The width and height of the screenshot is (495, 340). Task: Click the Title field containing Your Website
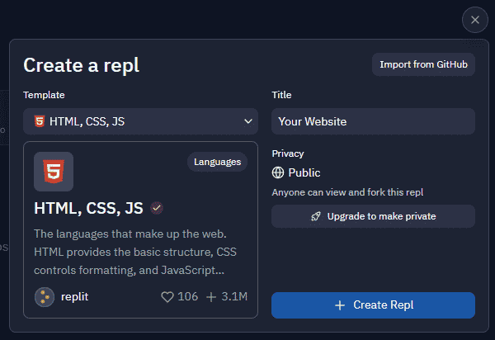[373, 121]
